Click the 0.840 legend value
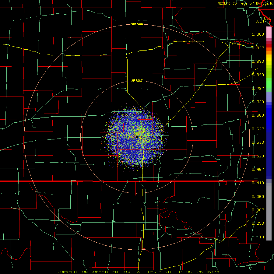Viewport: 274px width, 274px height. click(258, 75)
